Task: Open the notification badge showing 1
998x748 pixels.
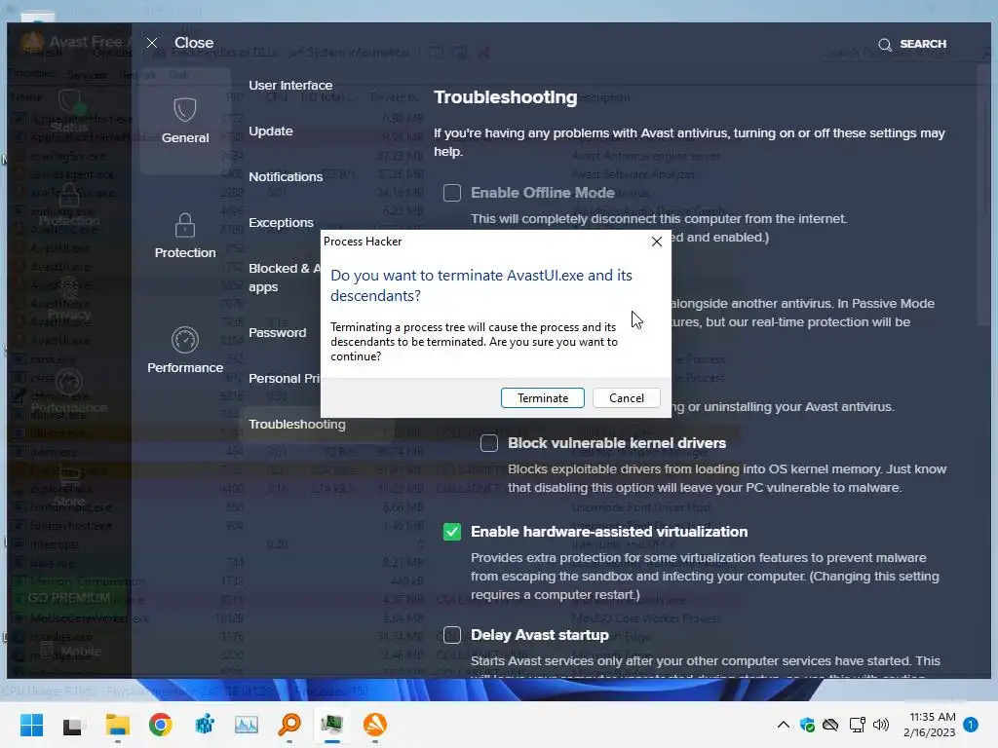Action: [971, 725]
